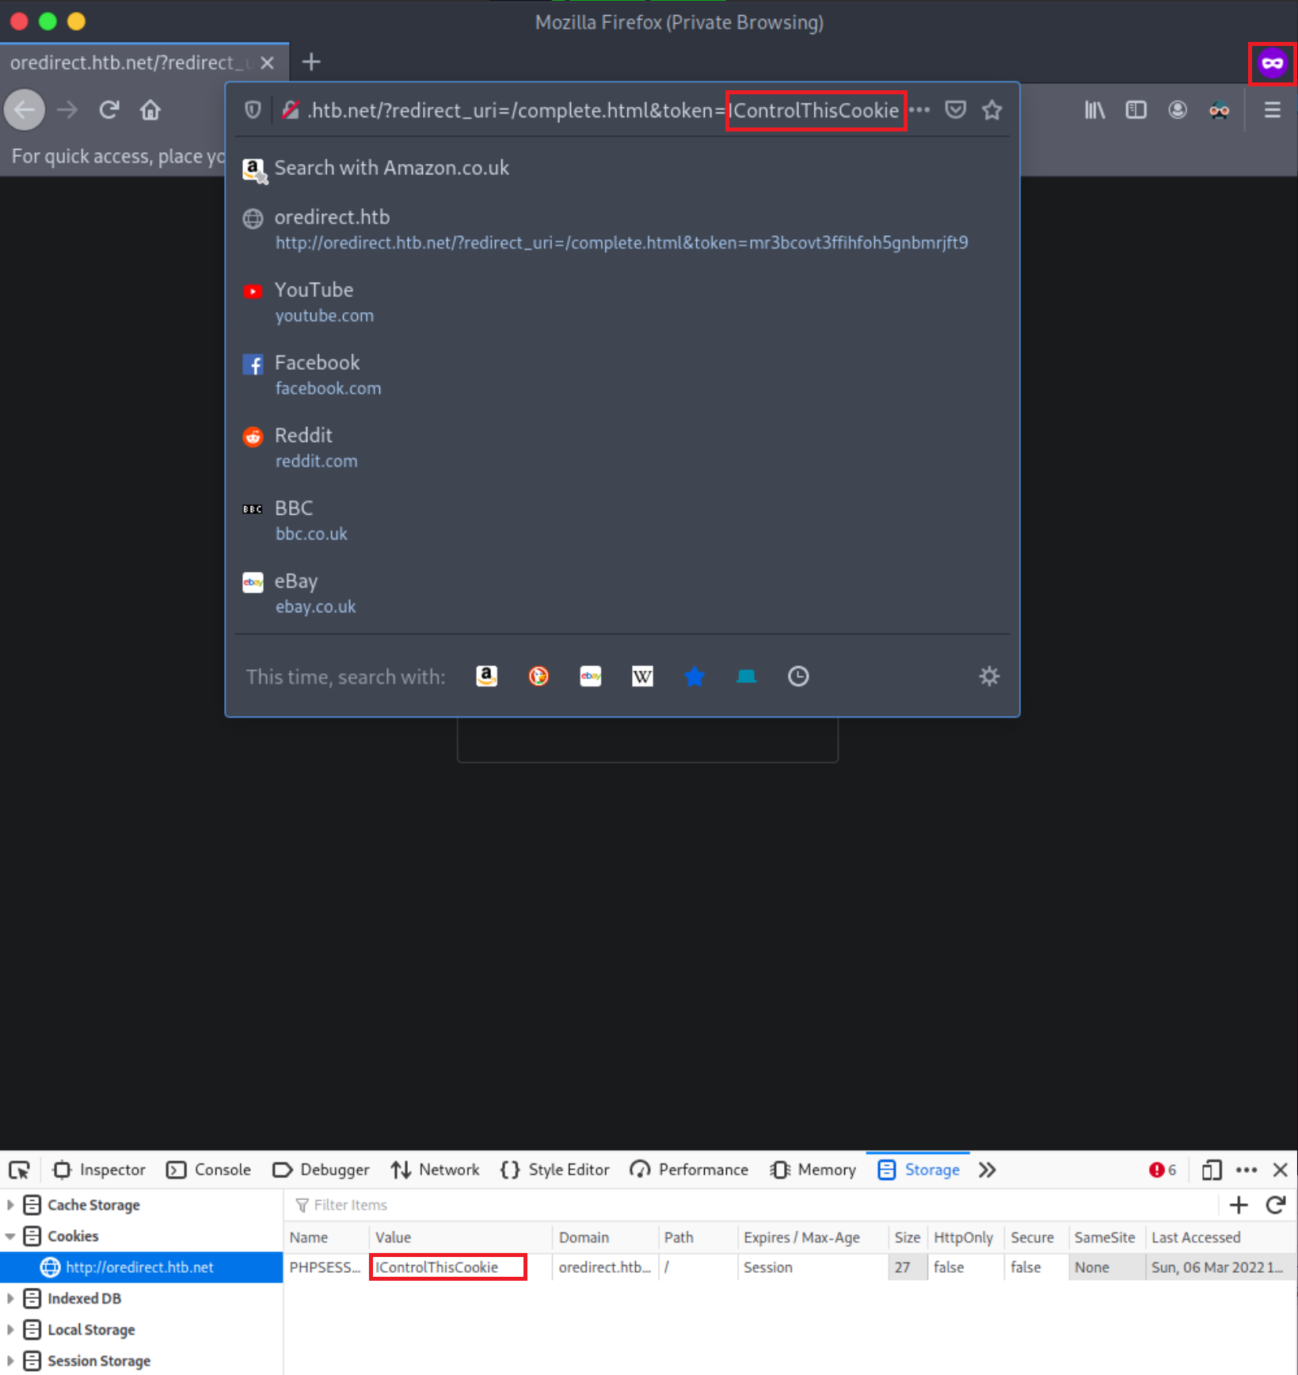Expand the Cache Storage tree node

pos(10,1205)
